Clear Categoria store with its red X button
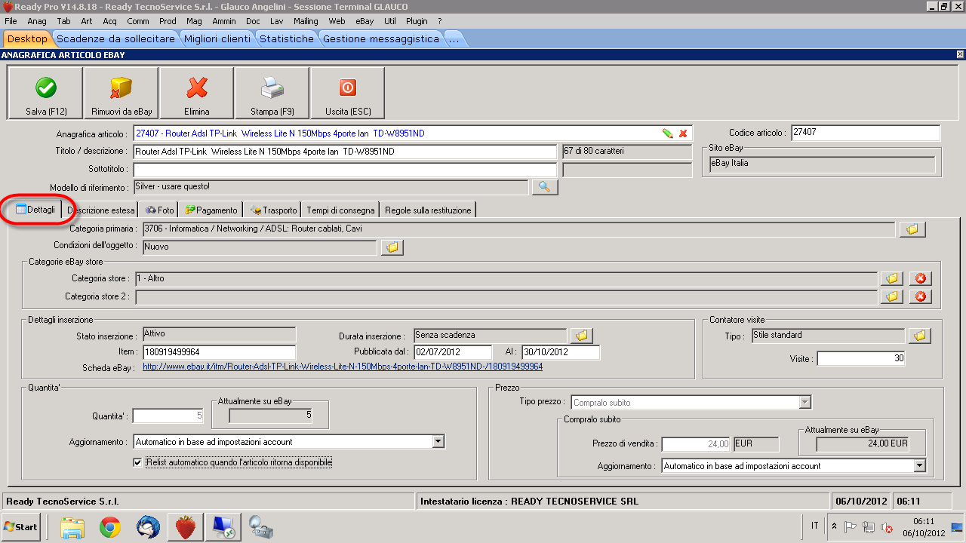 click(920, 278)
